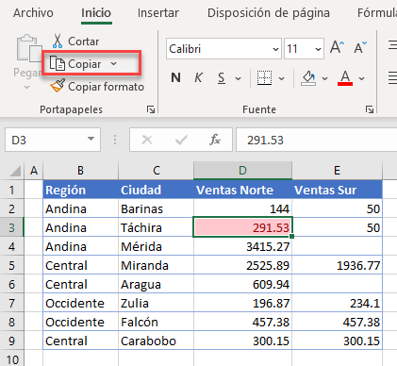This screenshot has height=366, width=397.
Task: Select cell containing Aragua
Action: (157, 284)
